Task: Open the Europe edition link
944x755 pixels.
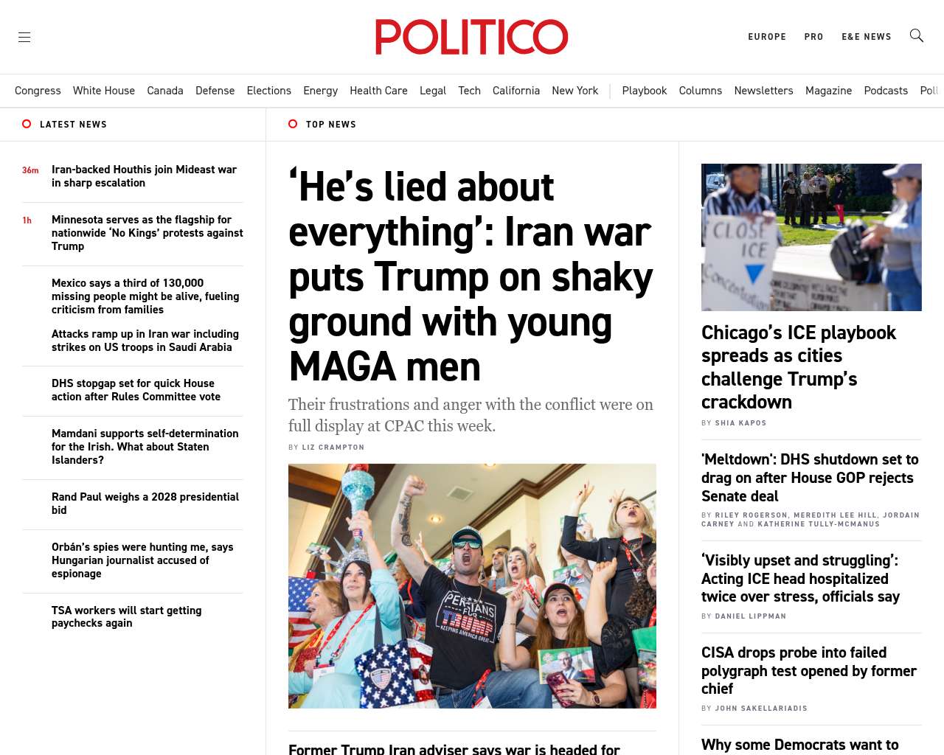Action: coord(767,37)
